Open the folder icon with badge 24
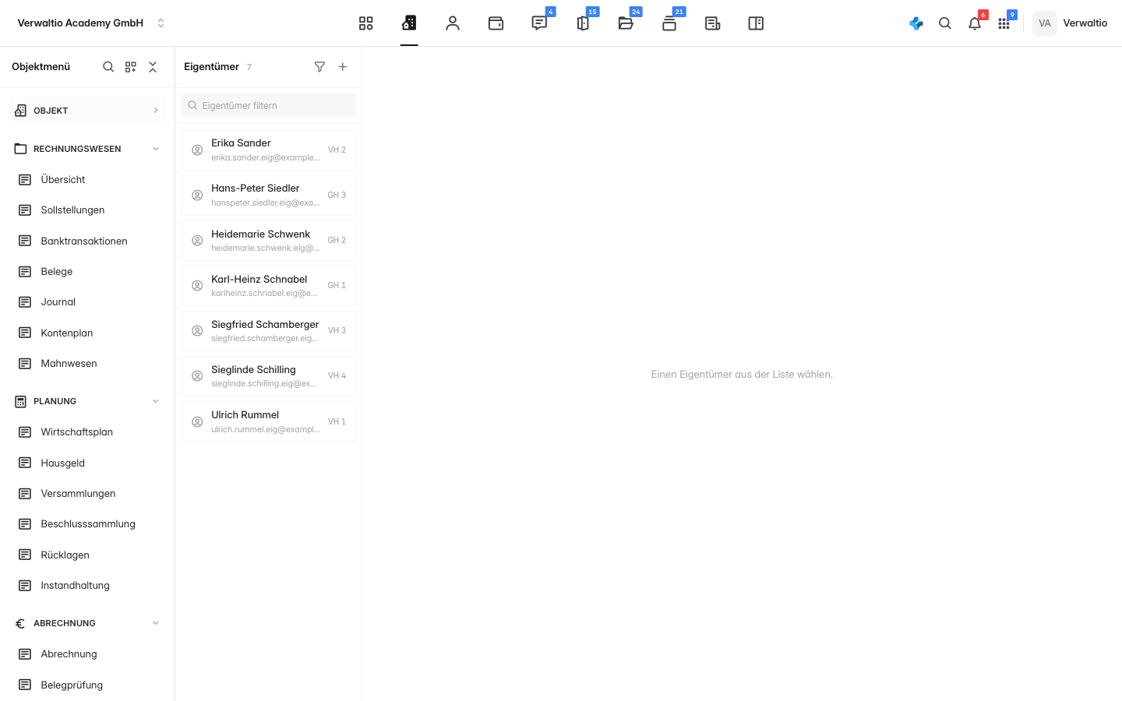This screenshot has width=1122, height=701. pyautogui.click(x=626, y=23)
